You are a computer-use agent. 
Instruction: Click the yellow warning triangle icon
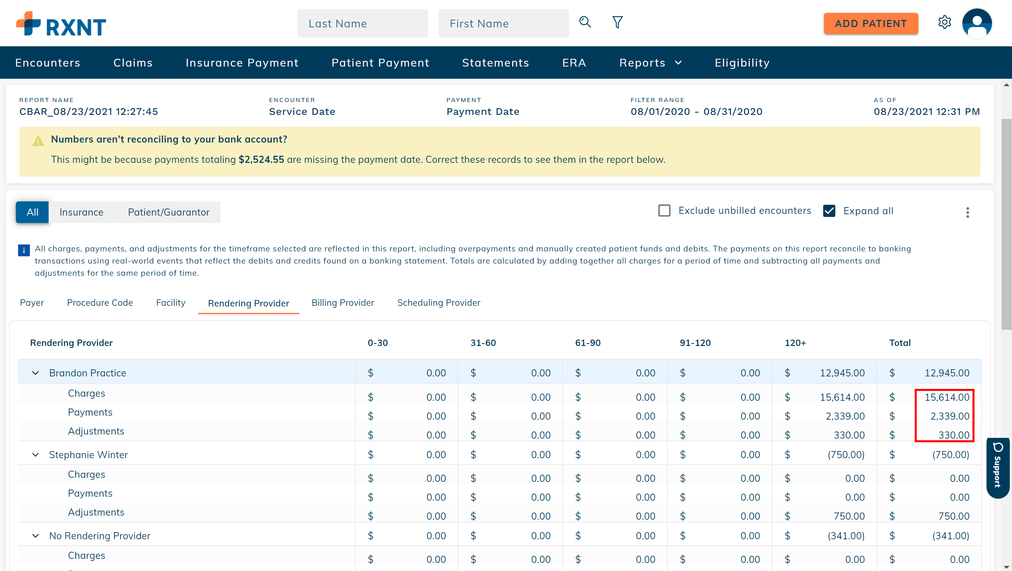(x=38, y=141)
